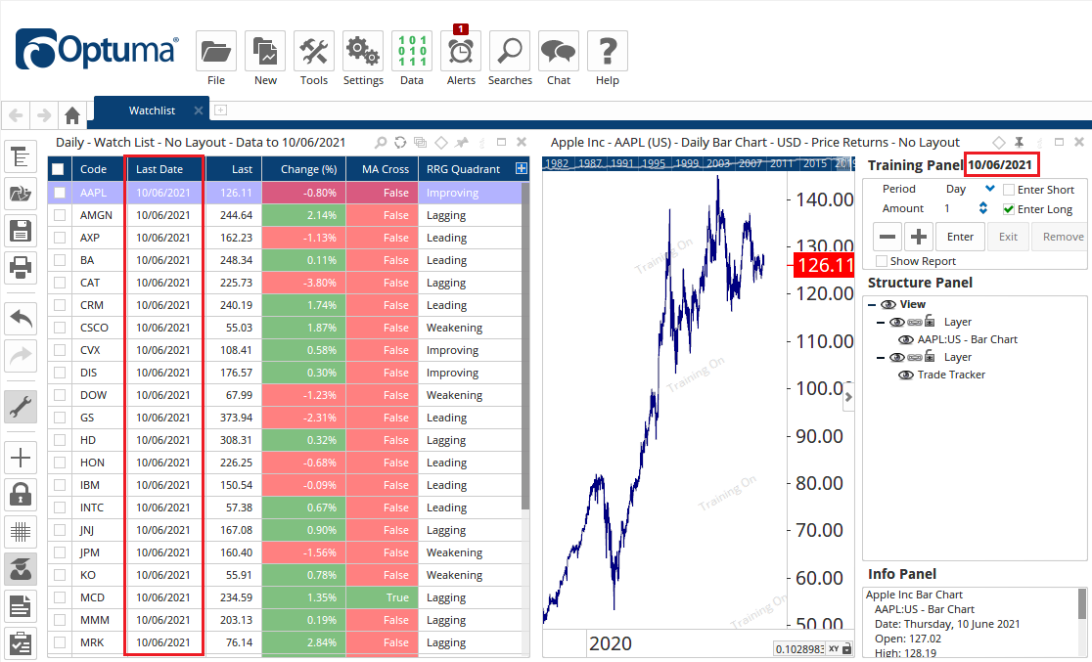
Task: Open the Searches magnifier
Action: 510,51
